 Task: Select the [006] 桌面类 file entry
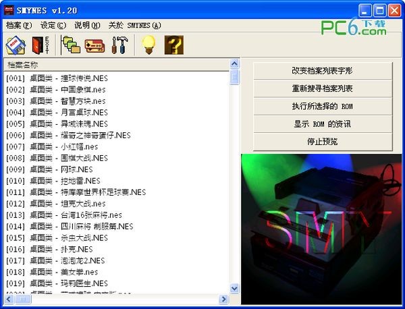(68, 135)
